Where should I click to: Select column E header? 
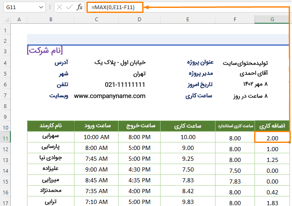(188, 20)
